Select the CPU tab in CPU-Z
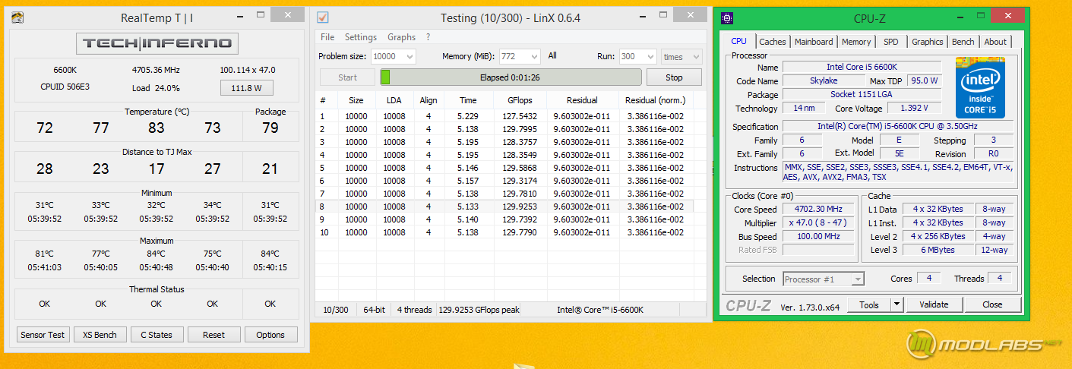The height and width of the screenshot is (369, 1072). click(738, 41)
